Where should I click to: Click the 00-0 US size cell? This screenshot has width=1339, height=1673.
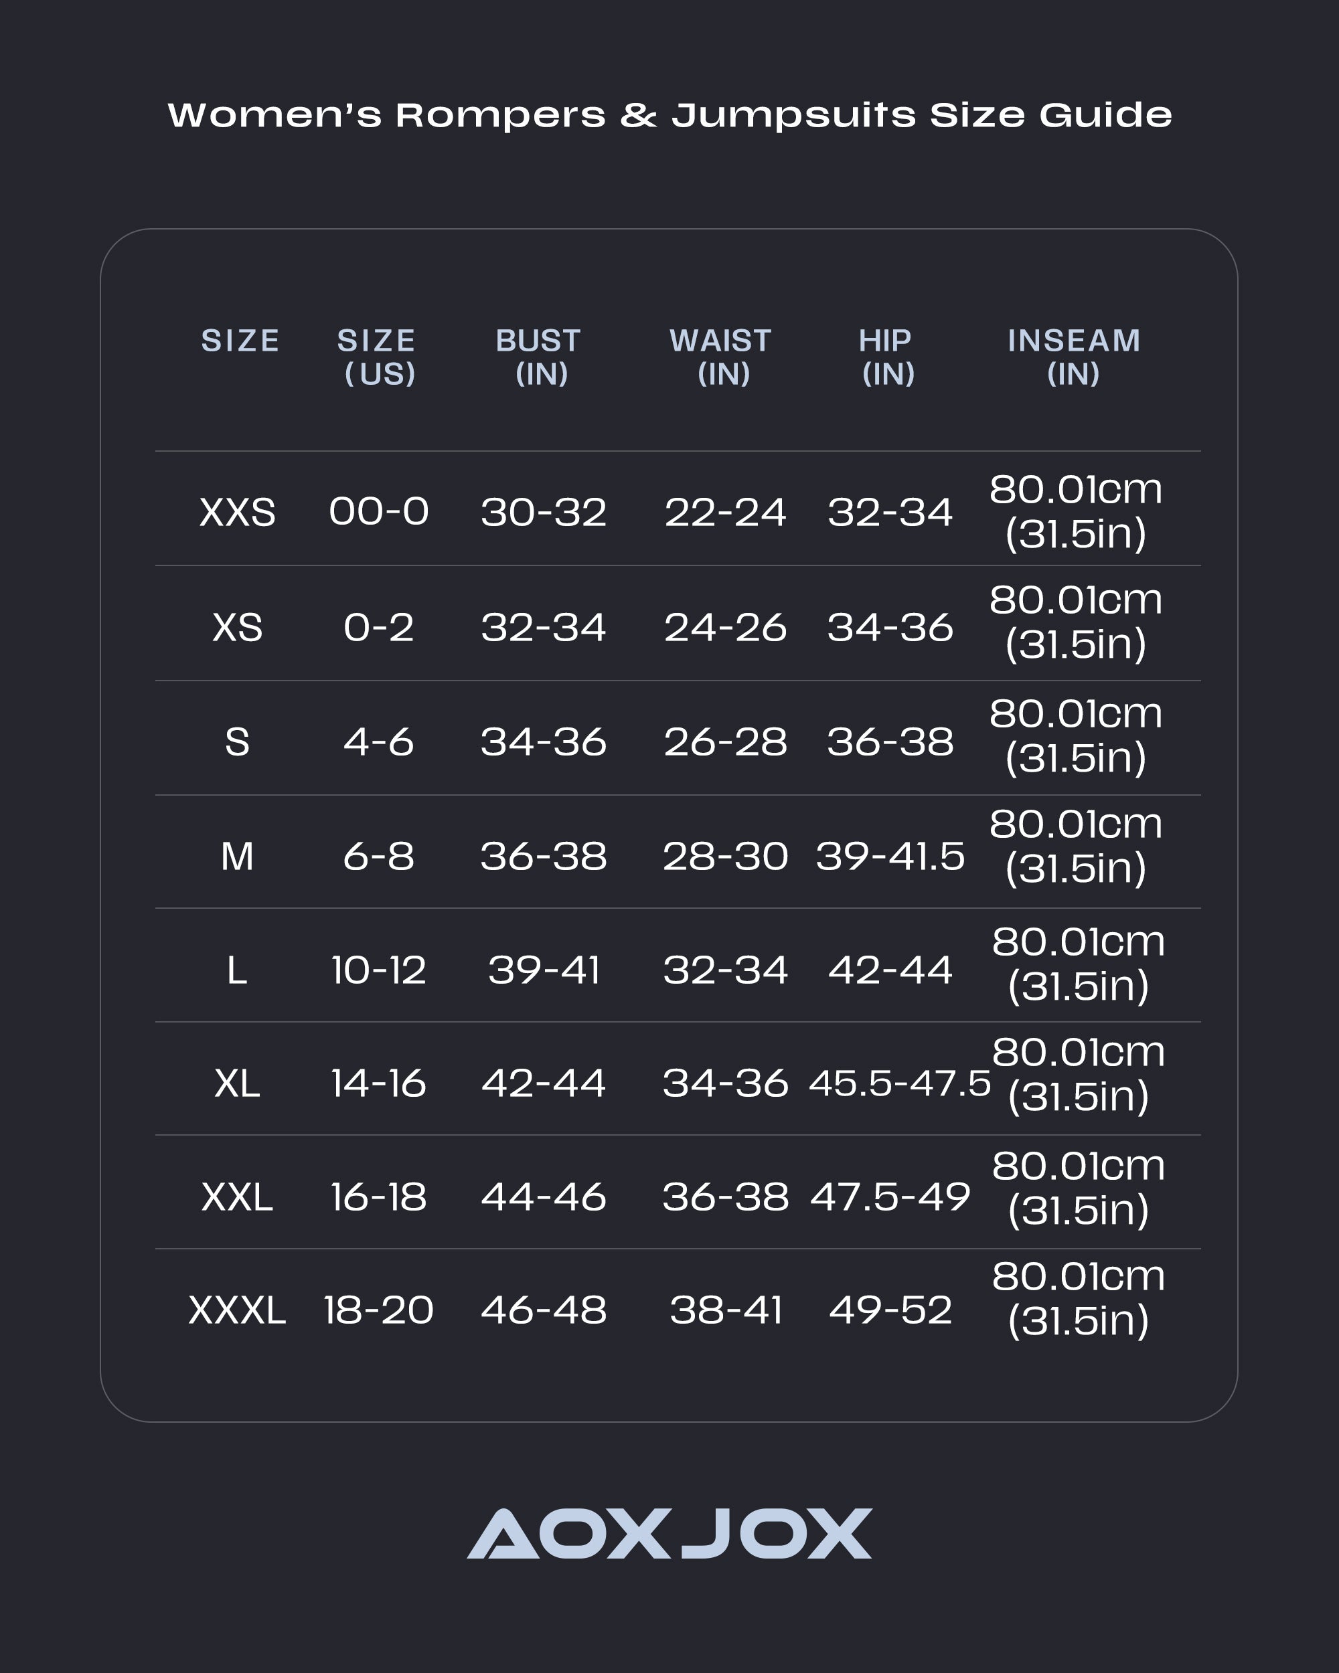coord(379,512)
